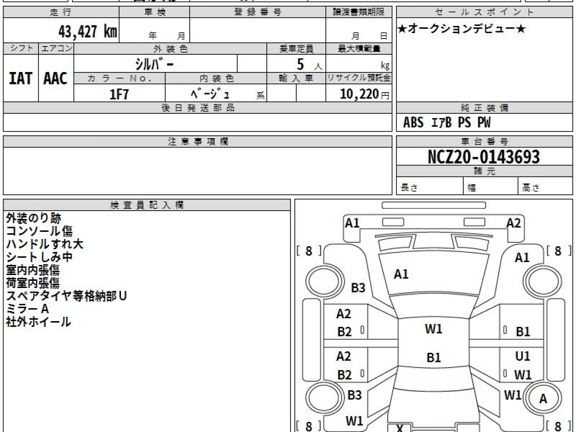Click the 純正装備 header
This screenshot has height=432, width=576.
click(x=485, y=108)
